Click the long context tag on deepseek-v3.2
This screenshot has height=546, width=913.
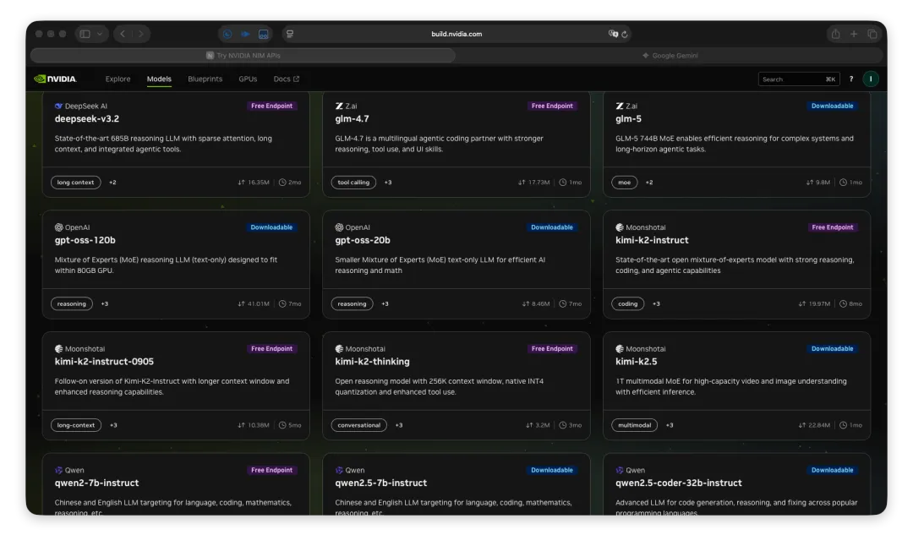(x=76, y=183)
